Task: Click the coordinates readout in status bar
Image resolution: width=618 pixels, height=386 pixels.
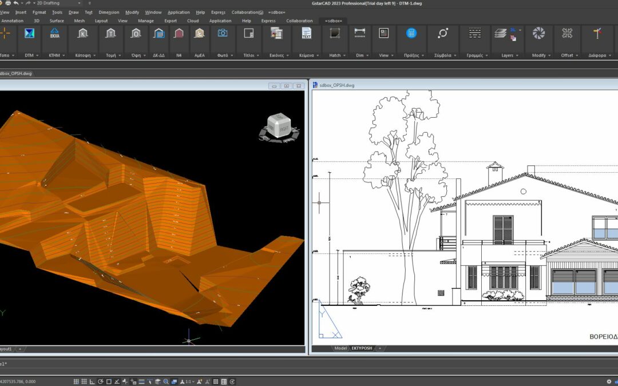Action: tap(18, 381)
